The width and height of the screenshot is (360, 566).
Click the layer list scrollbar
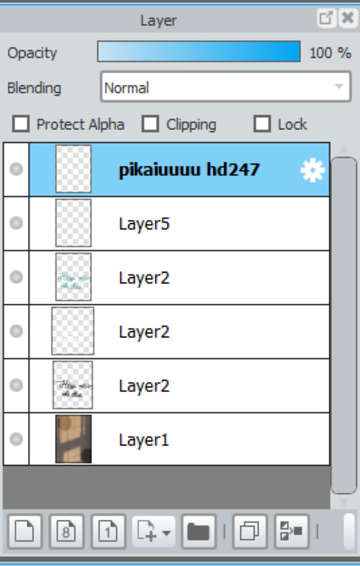[344, 326]
